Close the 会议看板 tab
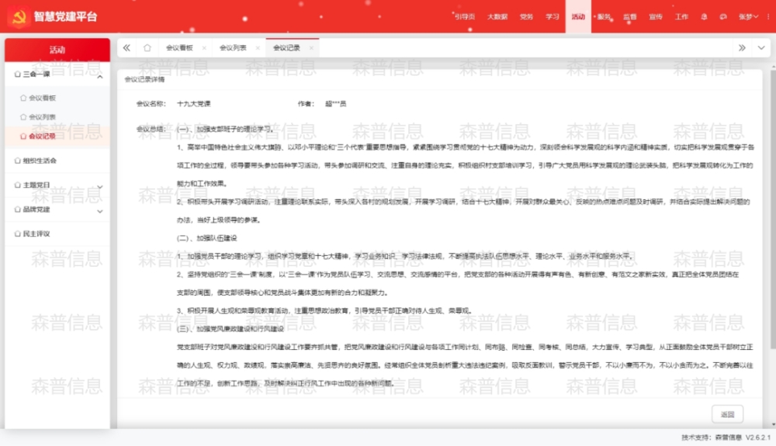The width and height of the screenshot is (776, 446). coord(204,48)
